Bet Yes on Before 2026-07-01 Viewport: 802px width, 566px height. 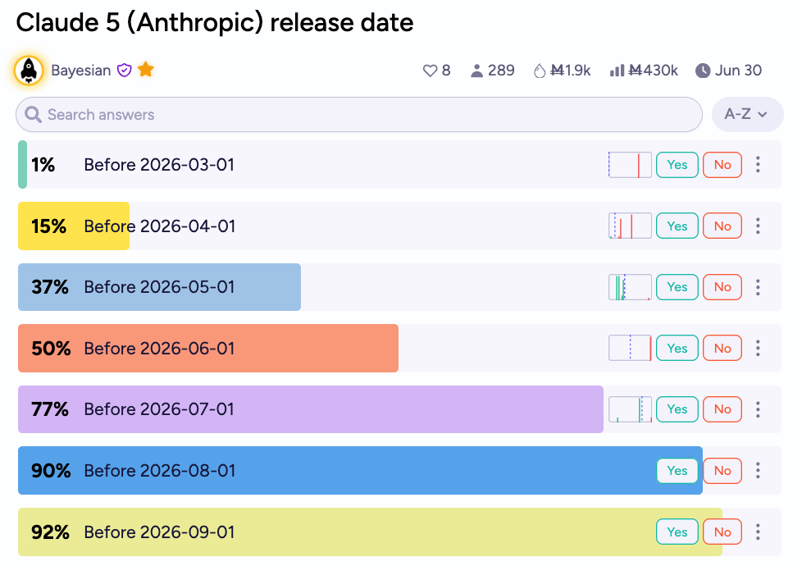(677, 409)
